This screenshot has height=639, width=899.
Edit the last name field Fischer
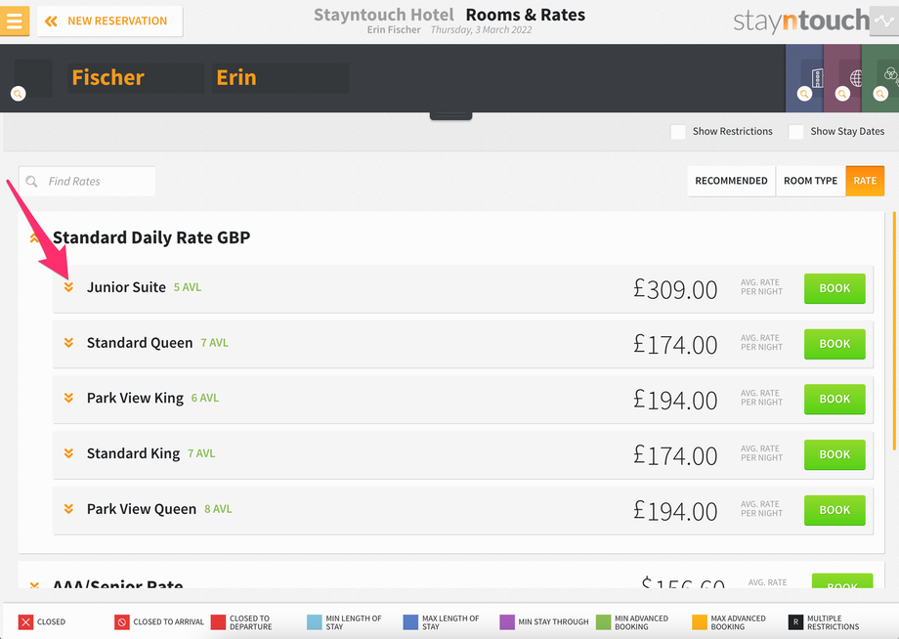tap(136, 78)
